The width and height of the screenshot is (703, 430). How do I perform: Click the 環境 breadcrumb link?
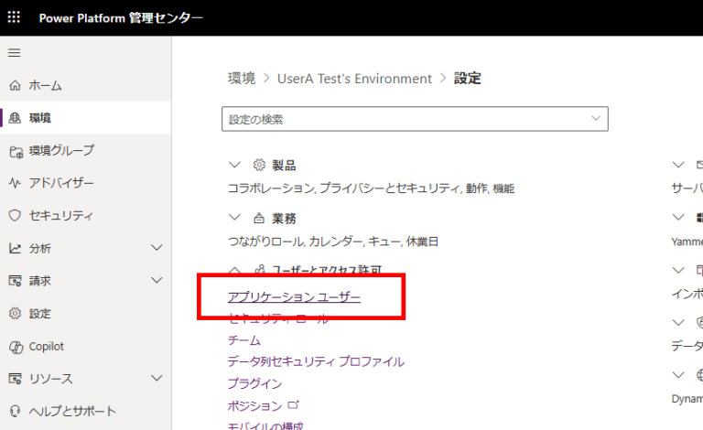tap(242, 79)
